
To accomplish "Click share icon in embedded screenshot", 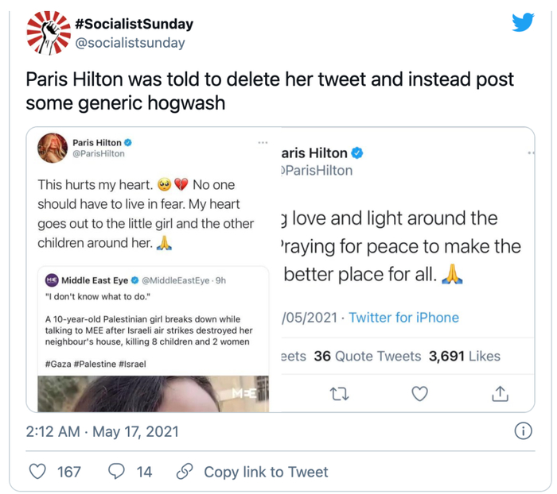I will 500,393.
